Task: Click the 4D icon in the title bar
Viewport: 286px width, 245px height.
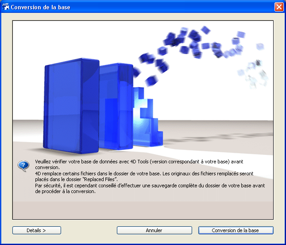Action: (5, 7)
